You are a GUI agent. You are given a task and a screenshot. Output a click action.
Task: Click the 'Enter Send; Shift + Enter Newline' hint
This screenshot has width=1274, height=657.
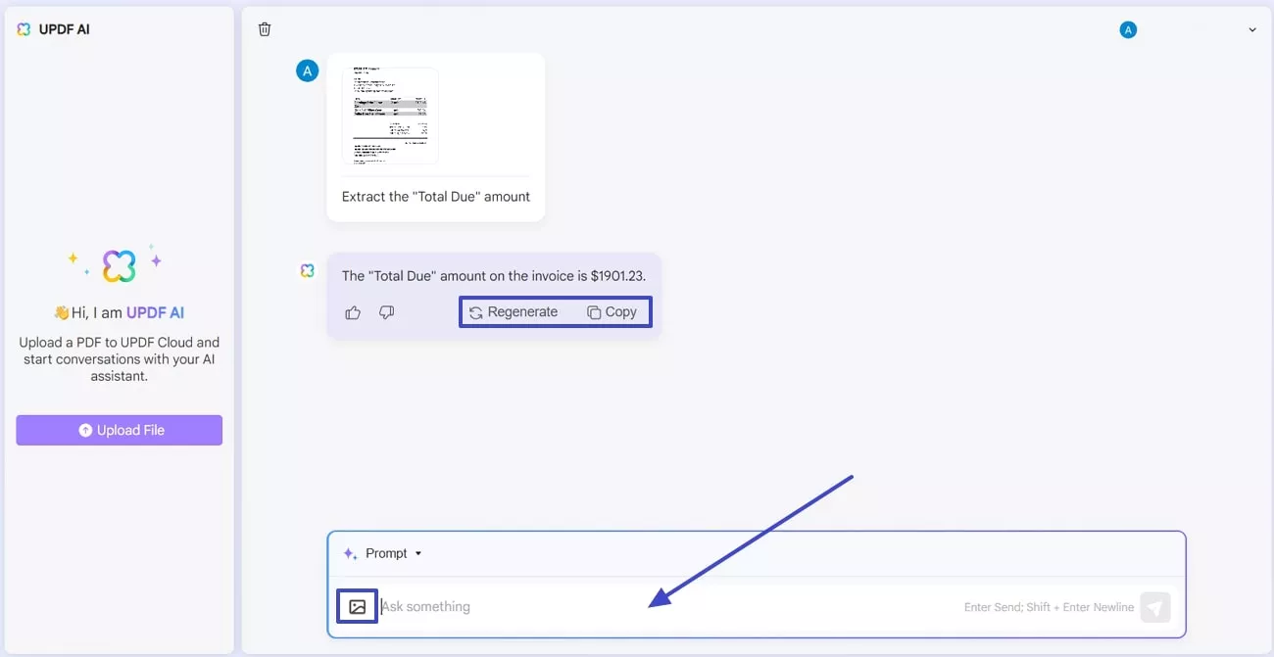coord(1049,607)
